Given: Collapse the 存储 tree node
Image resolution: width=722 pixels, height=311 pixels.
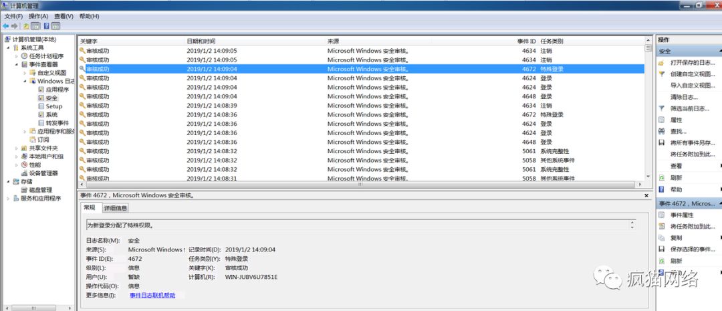Looking at the screenshot, I should click(x=8, y=181).
